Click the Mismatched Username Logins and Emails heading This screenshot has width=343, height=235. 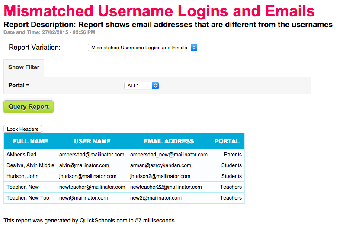[x=159, y=11]
